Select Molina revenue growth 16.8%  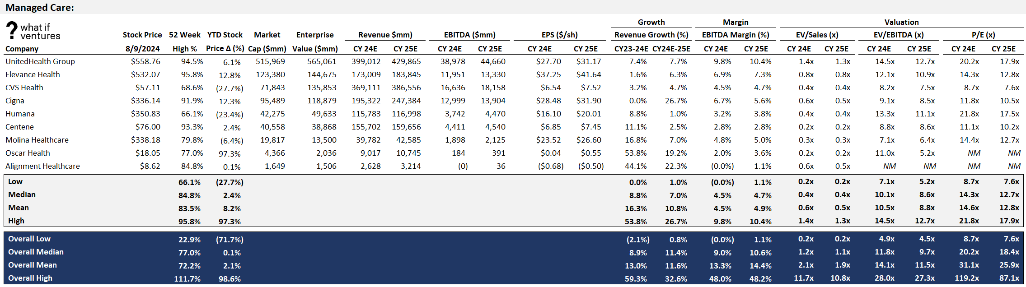[636, 140]
